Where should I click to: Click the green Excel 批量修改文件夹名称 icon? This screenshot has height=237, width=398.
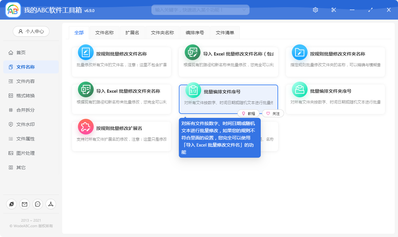(x=86, y=89)
